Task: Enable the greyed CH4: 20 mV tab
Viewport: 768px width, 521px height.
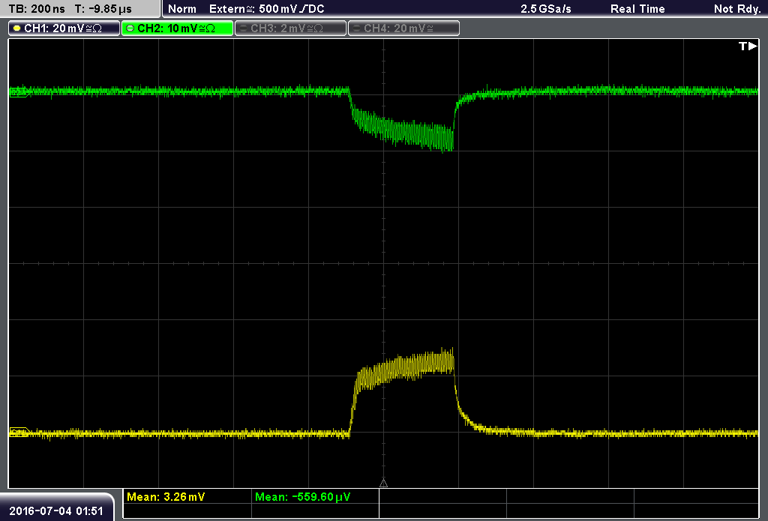Action: point(403,28)
